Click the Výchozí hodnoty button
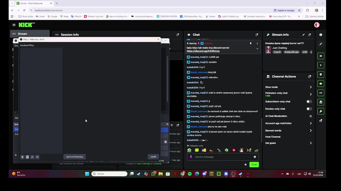 pos(74,157)
